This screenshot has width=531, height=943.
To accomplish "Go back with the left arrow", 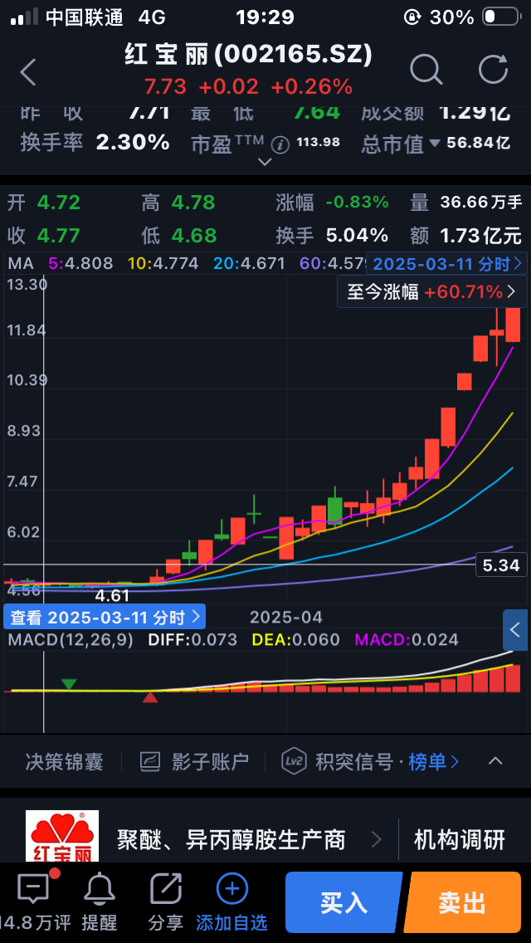I will pyautogui.click(x=28, y=73).
